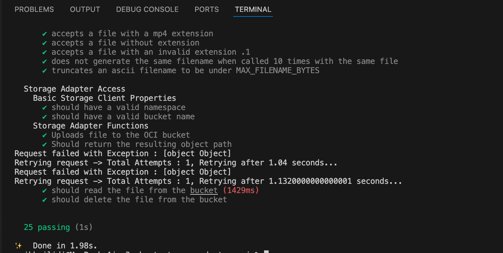Click the "Storage Adapter Access" suite heading
This screenshot has height=253, width=503.
74,89
